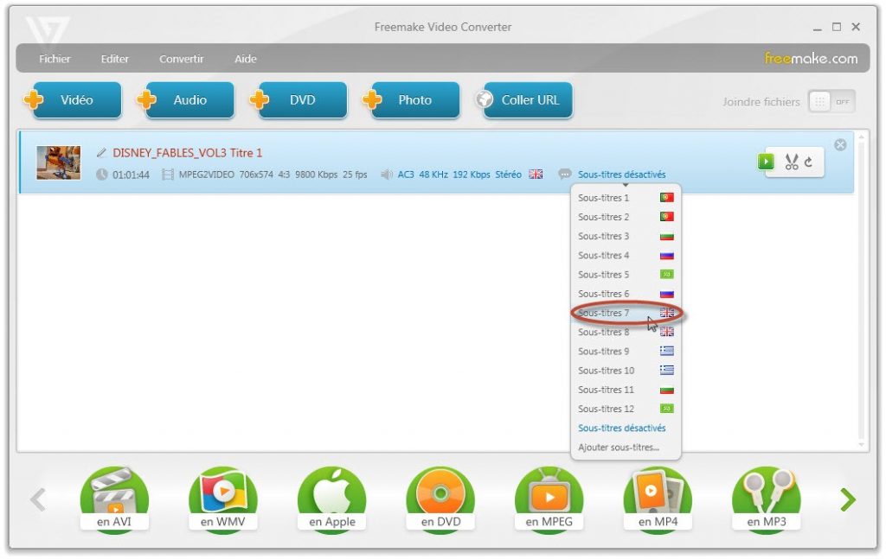Minimize the Freemake window

tap(817, 28)
